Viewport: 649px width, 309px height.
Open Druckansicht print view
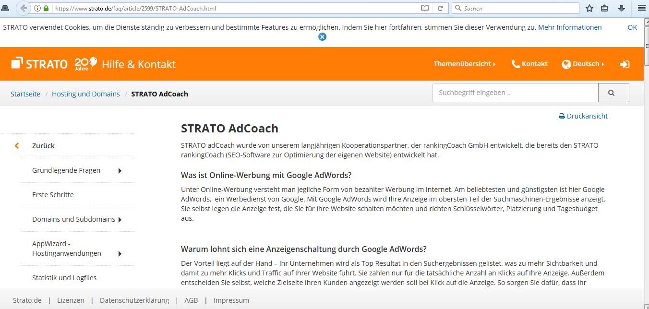tap(583, 116)
